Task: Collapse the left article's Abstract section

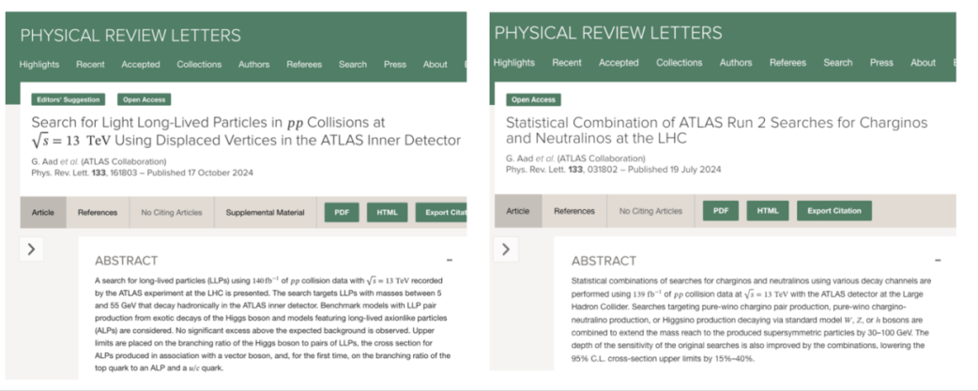Action: coord(450,261)
